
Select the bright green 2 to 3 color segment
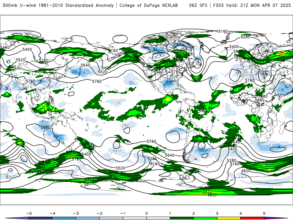tap(205, 218)
